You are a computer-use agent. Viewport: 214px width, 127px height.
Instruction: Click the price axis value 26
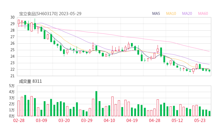click(12, 43)
